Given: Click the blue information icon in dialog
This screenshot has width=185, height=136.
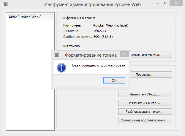Looking at the screenshot, I should [61, 68].
